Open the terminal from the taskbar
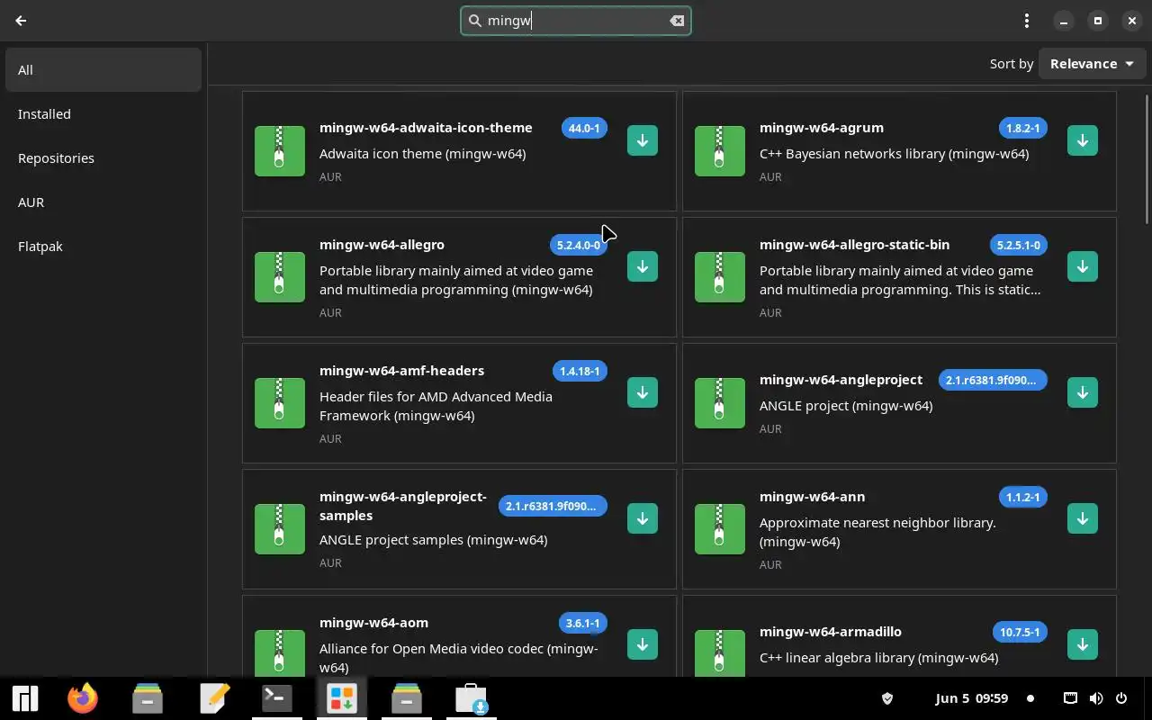The height and width of the screenshot is (720, 1152). click(276, 698)
